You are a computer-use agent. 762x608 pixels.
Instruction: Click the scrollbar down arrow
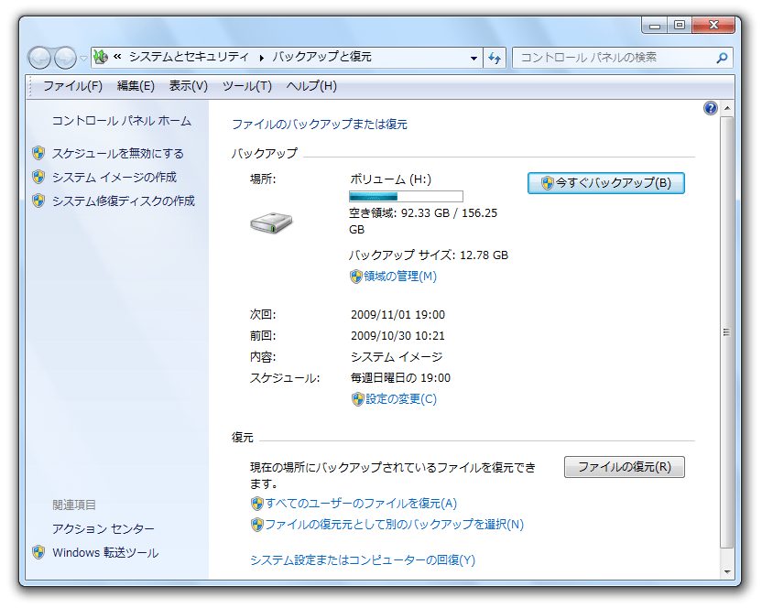(x=727, y=571)
